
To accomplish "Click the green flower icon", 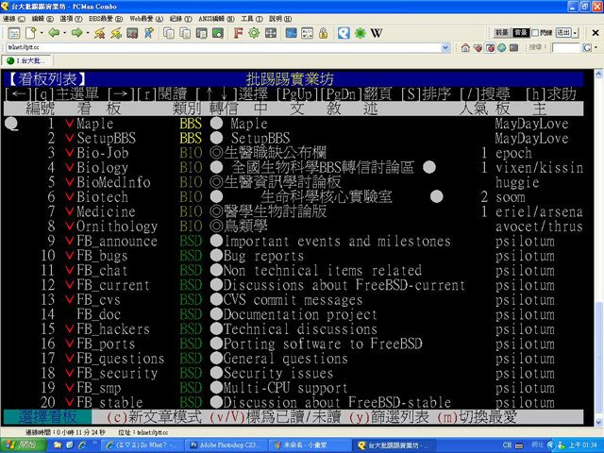I will pos(361,34).
